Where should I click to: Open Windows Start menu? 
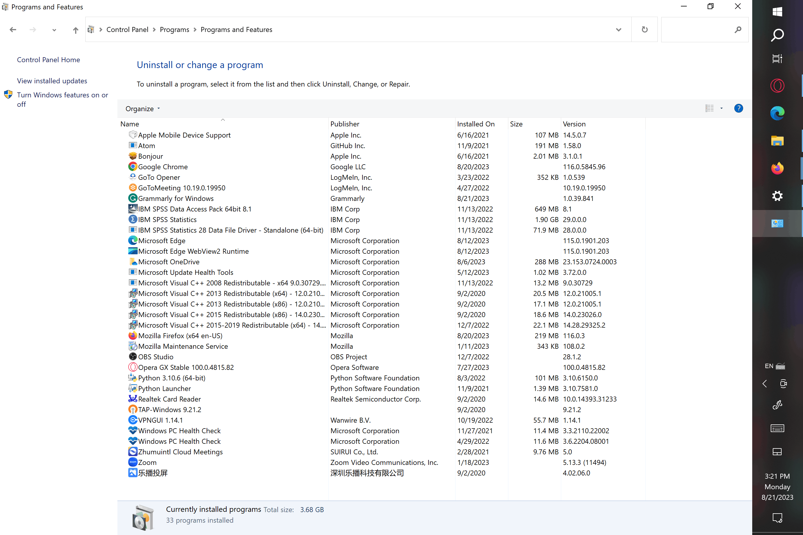pyautogui.click(x=777, y=12)
